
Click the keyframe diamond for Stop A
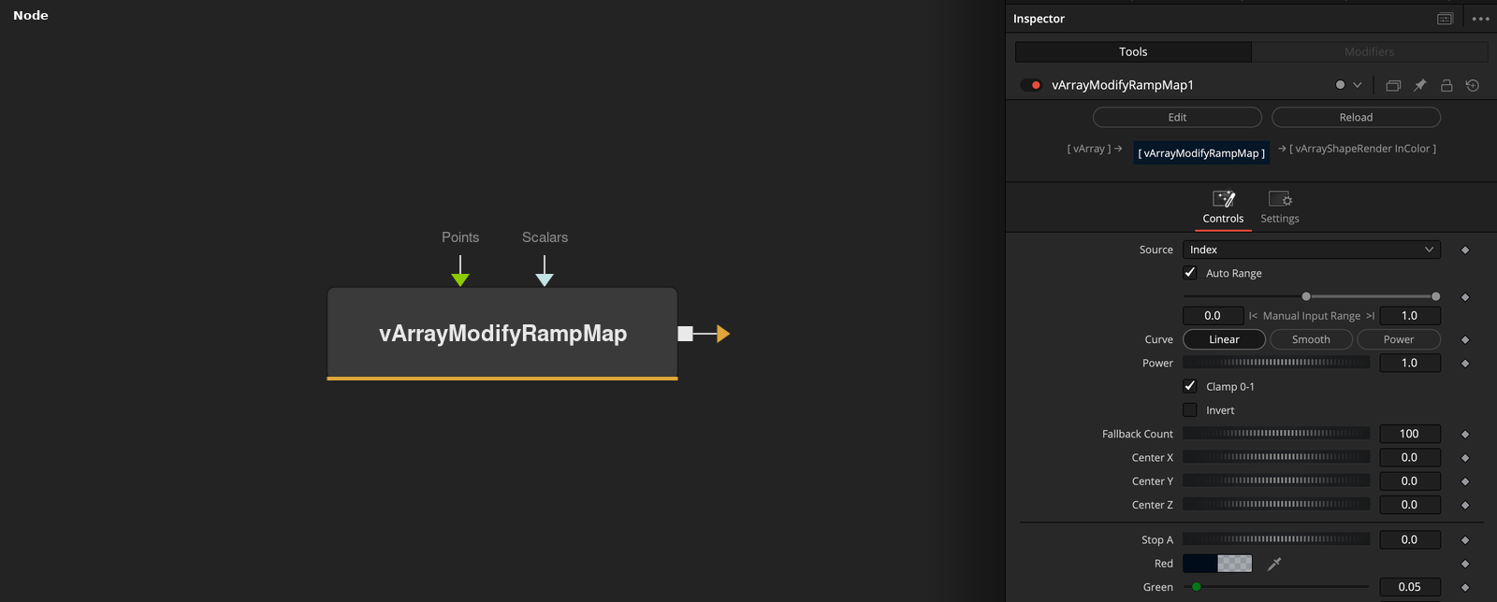click(x=1465, y=540)
